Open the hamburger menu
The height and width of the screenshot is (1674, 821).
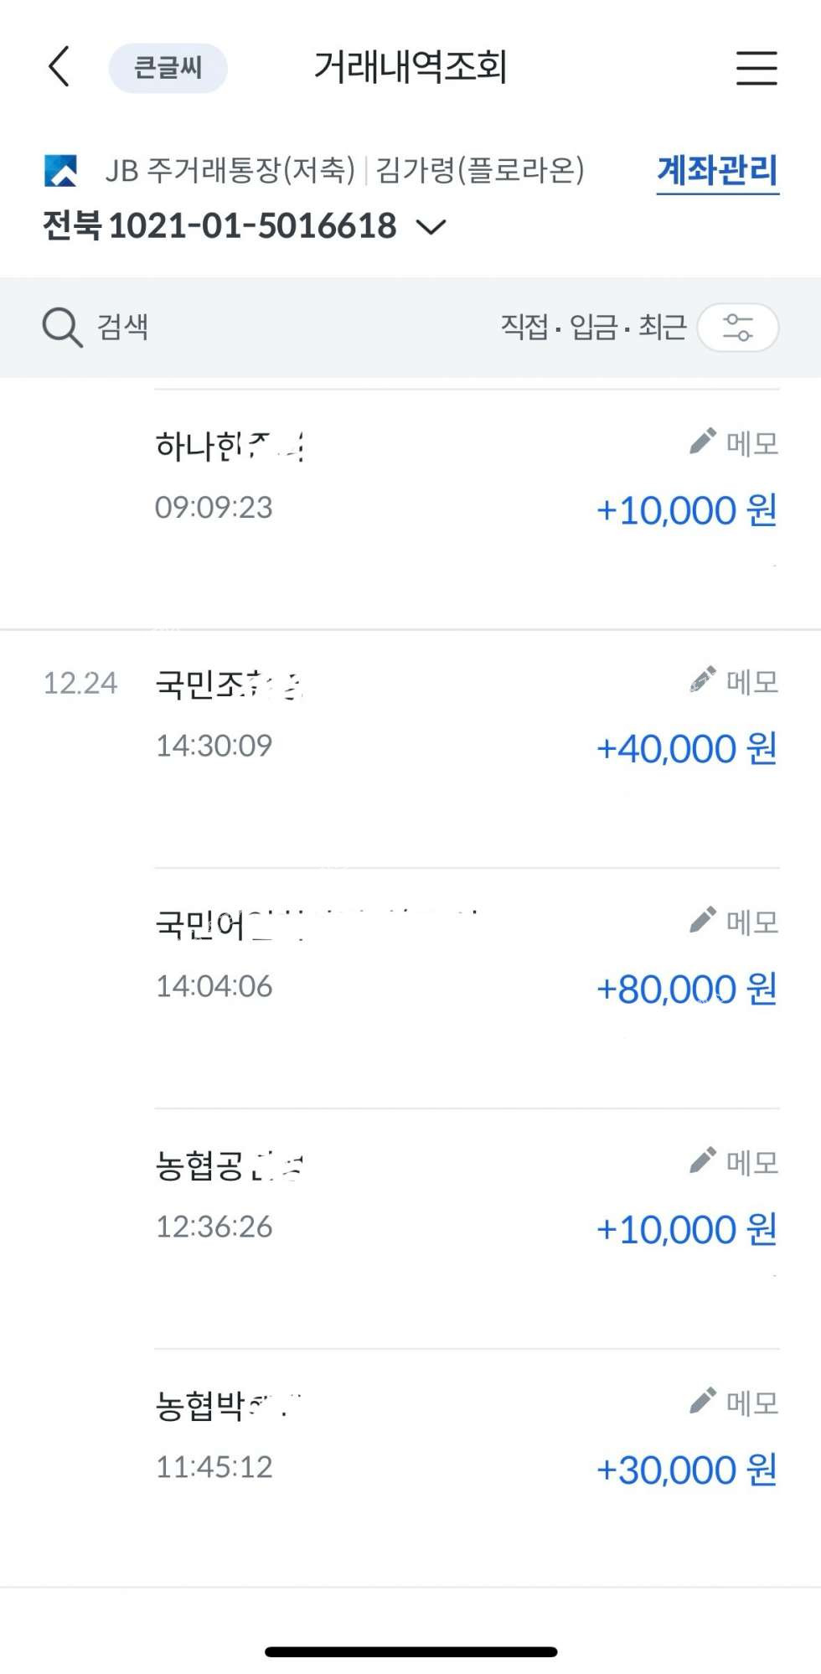(756, 68)
